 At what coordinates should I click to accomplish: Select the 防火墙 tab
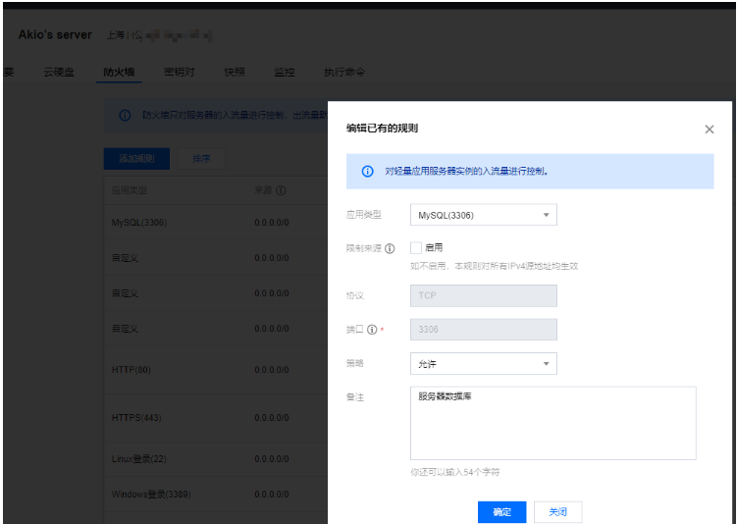(x=119, y=72)
